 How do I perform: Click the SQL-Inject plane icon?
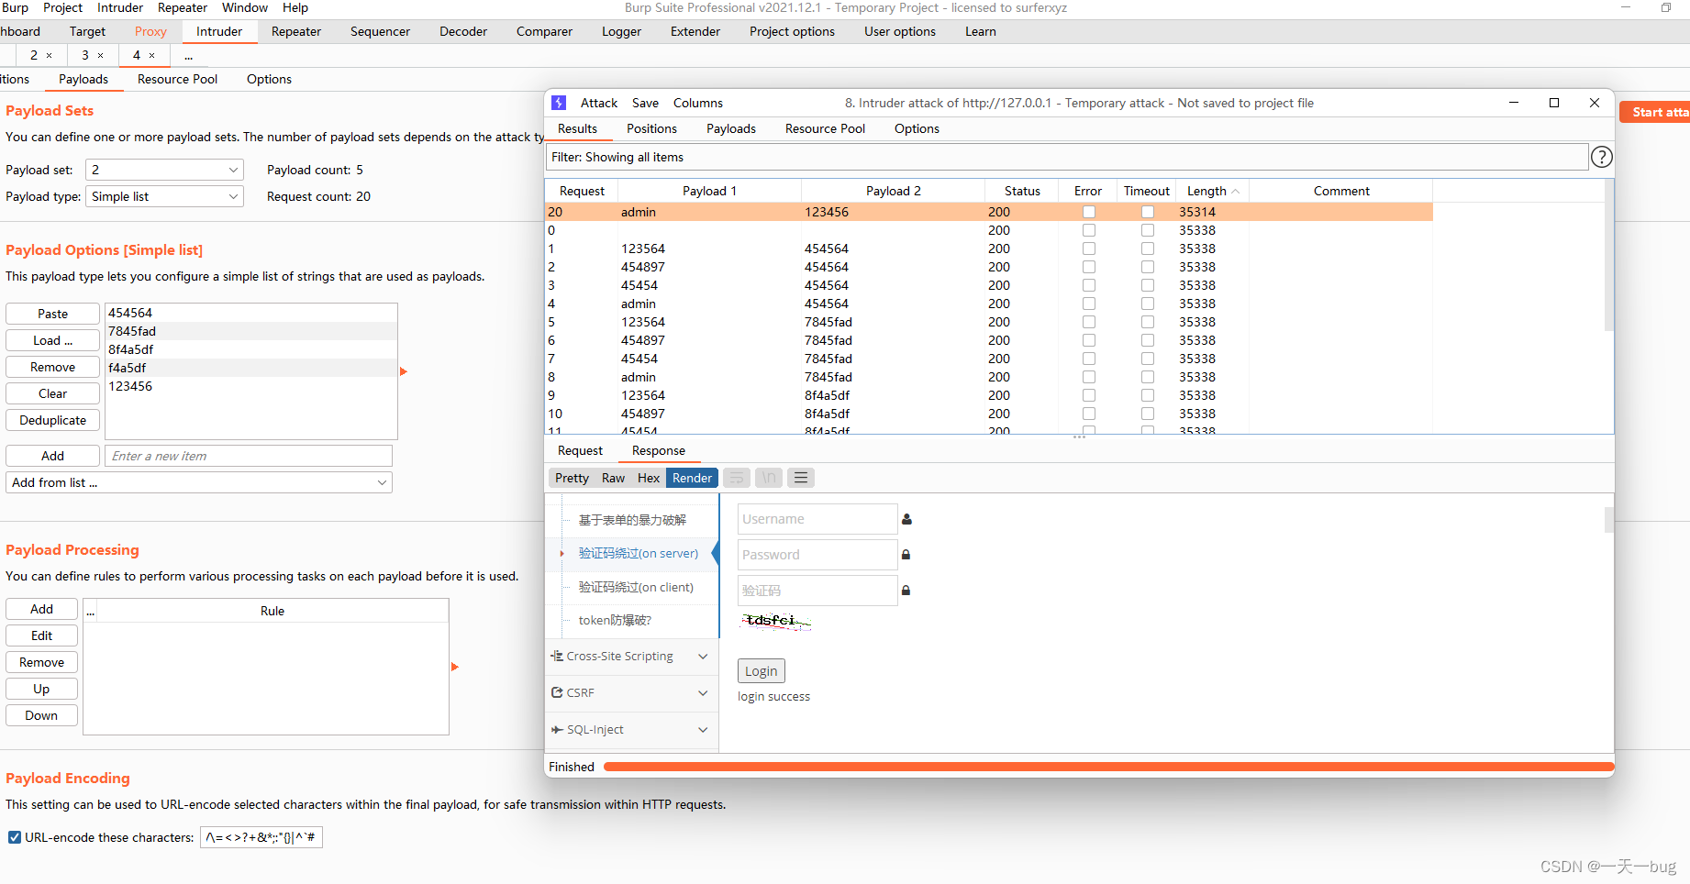[557, 729]
